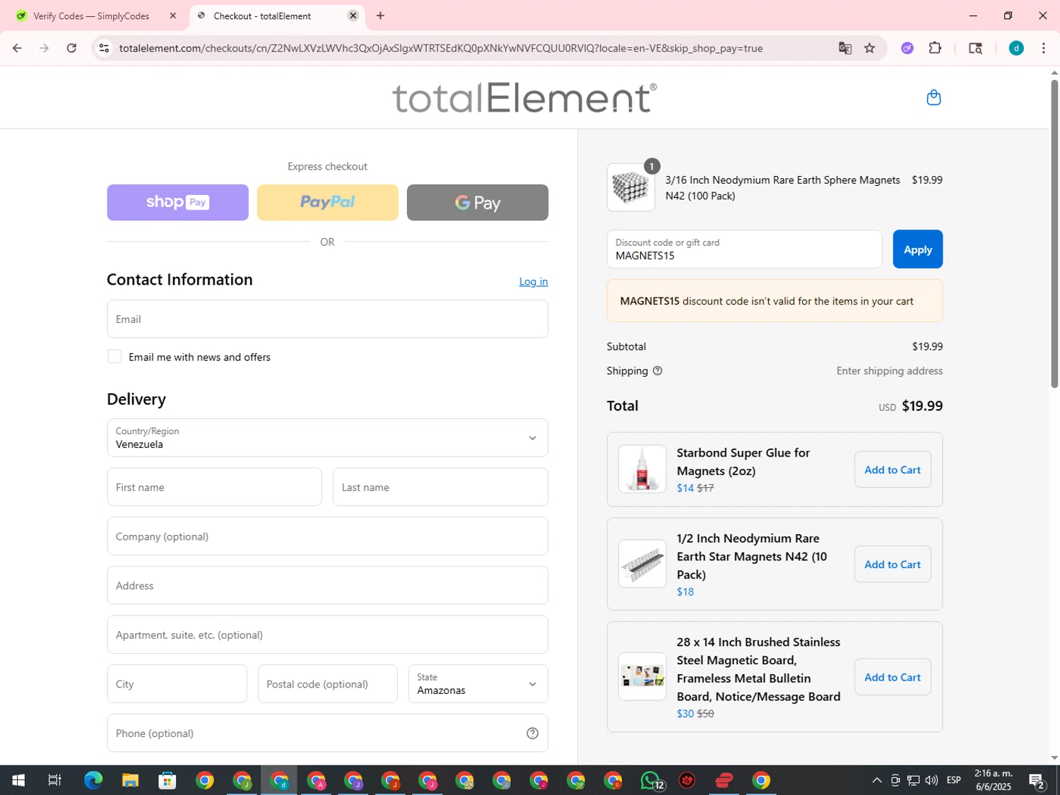This screenshot has width=1060, height=795.
Task: Open the Chrome profile avatar
Action: pos(1016,48)
